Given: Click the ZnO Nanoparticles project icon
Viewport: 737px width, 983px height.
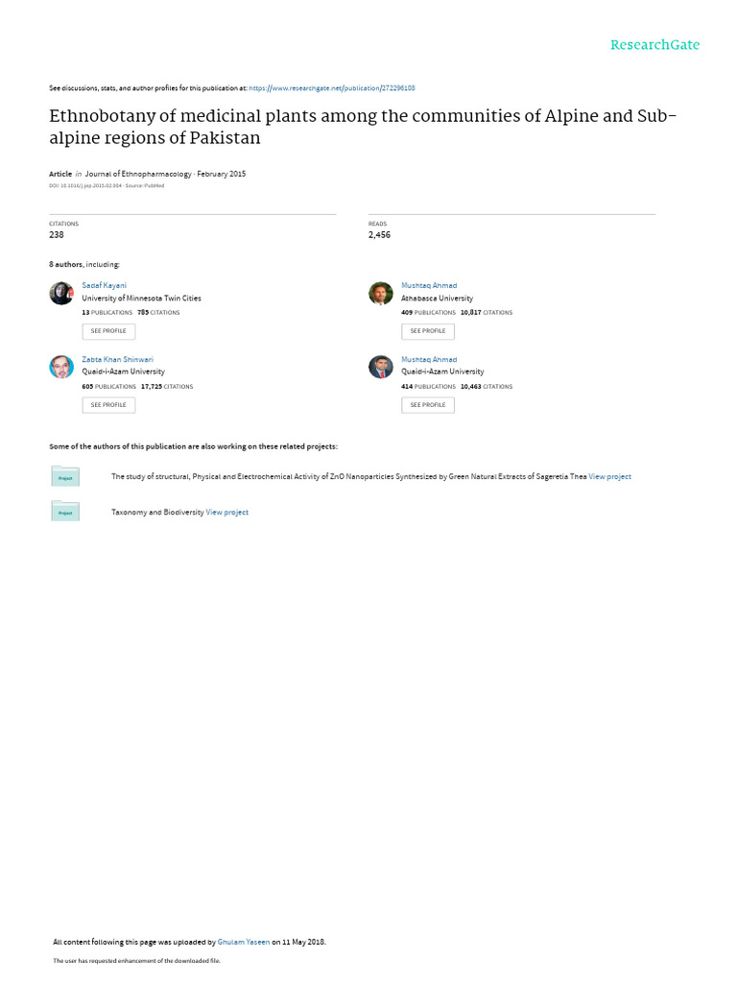Looking at the screenshot, I should coord(65,476).
